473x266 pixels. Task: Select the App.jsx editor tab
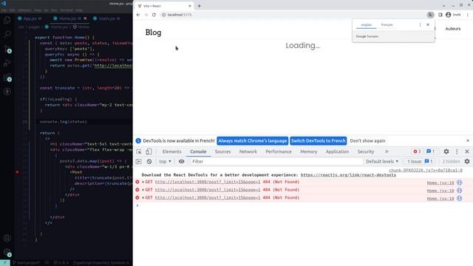pyautogui.click(x=30, y=18)
